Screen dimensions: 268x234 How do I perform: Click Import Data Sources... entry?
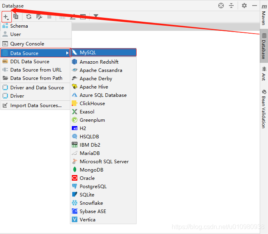[x=36, y=106]
